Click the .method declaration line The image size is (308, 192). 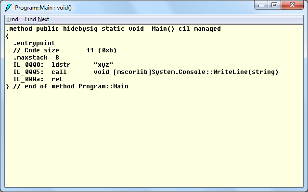click(x=113, y=29)
